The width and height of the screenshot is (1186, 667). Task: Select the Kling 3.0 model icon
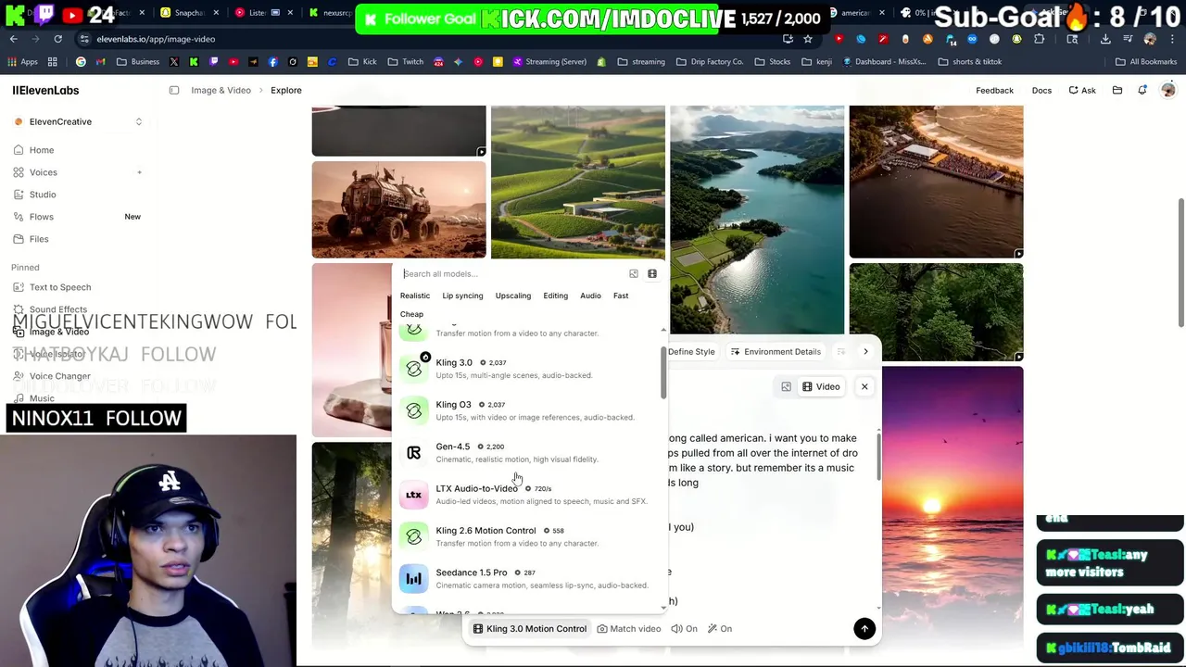point(414,369)
